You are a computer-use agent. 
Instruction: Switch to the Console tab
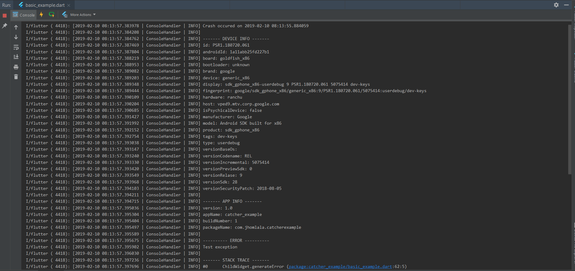24,15
